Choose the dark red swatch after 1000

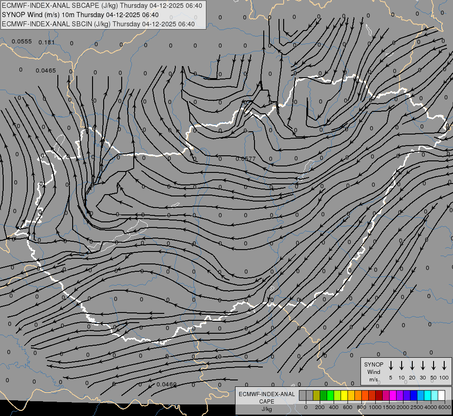click(379, 395)
